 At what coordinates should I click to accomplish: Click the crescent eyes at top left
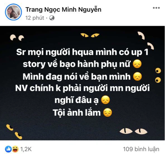click(17, 38)
